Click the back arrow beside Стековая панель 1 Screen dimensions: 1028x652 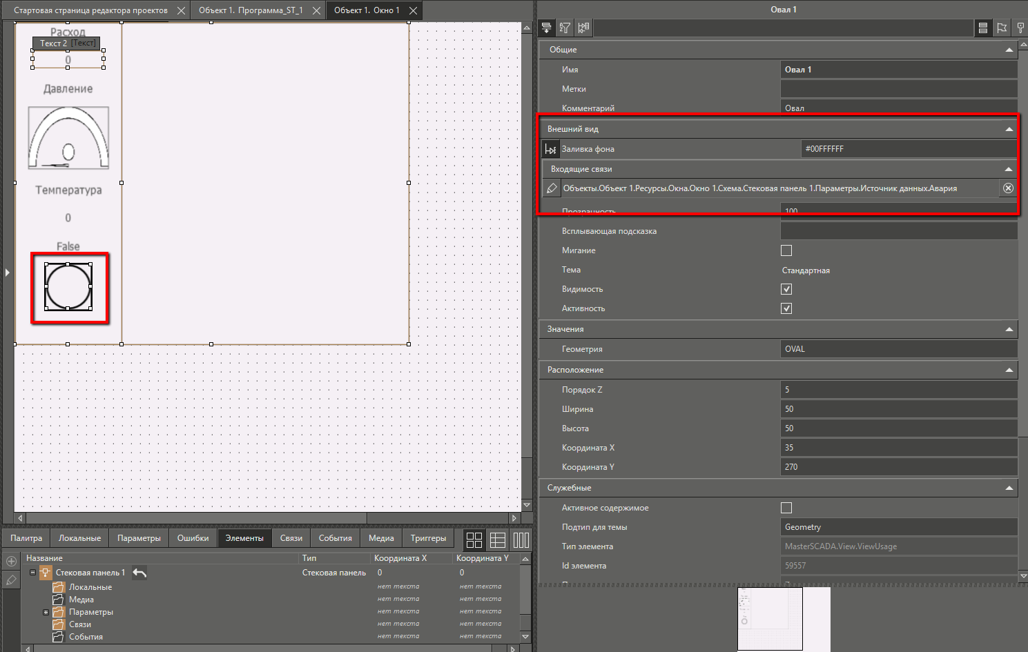tap(139, 573)
